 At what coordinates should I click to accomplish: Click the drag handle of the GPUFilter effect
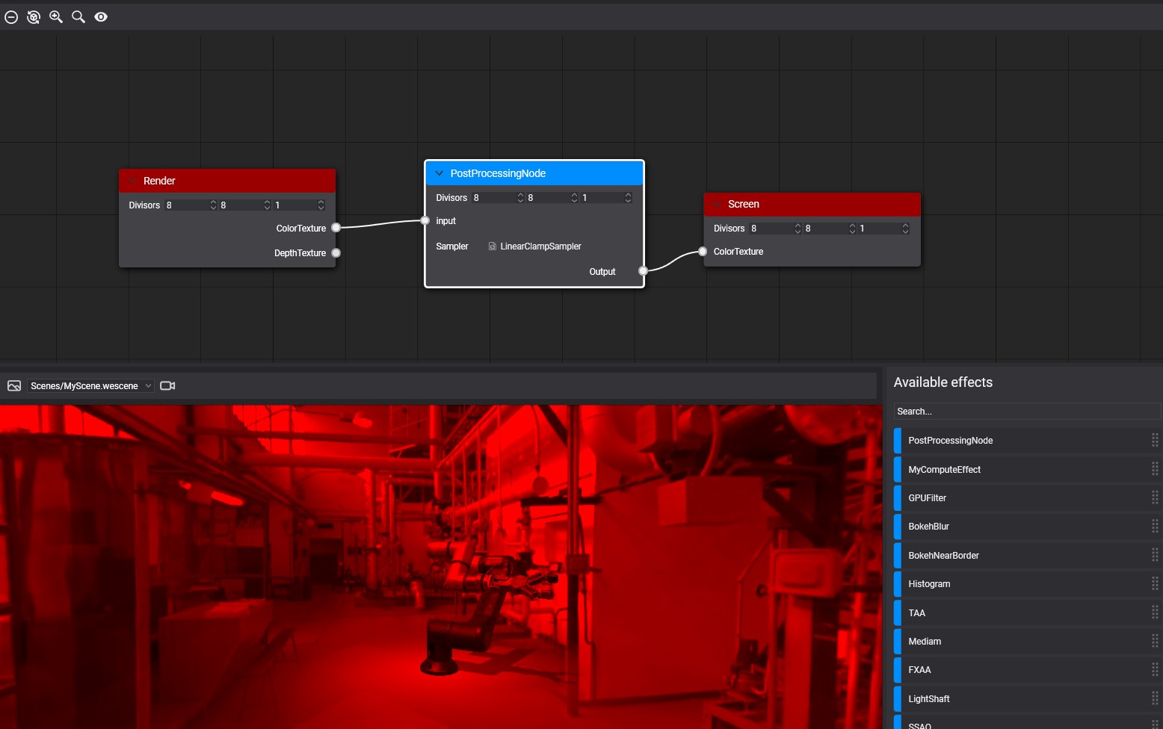(1154, 498)
